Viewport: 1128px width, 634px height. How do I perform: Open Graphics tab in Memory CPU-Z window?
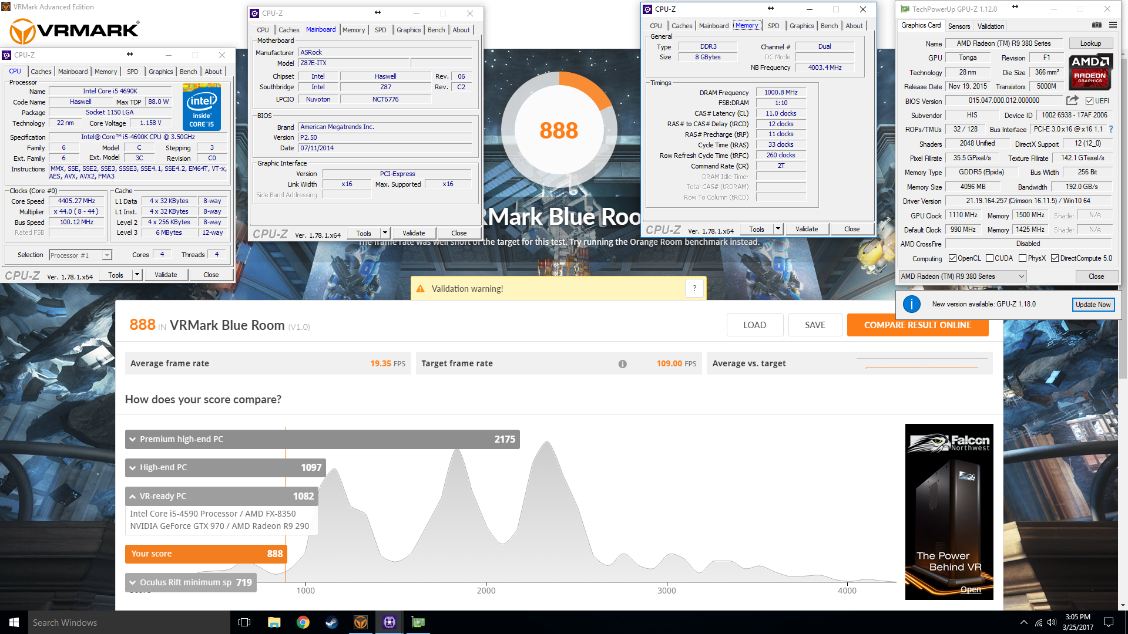coord(801,26)
